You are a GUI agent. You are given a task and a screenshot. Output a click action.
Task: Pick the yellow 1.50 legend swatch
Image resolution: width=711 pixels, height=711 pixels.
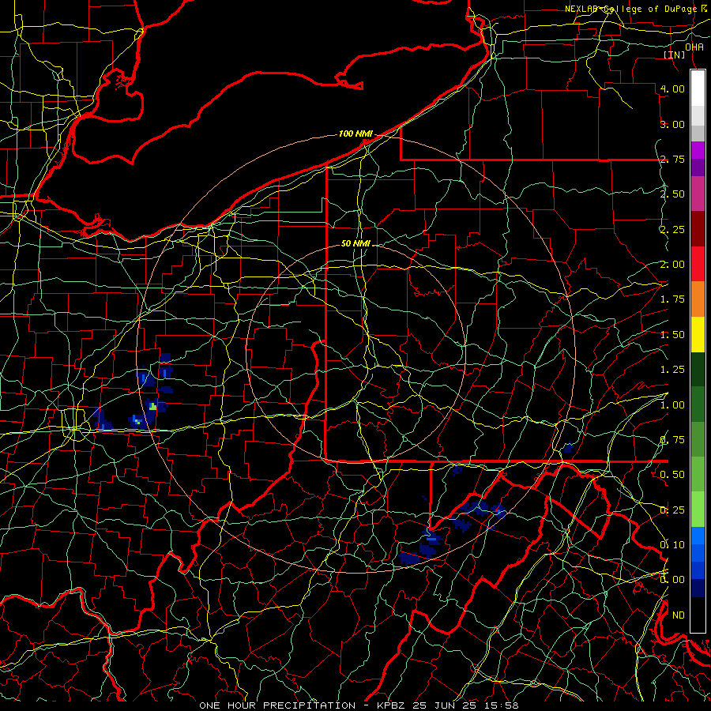pyautogui.click(x=698, y=334)
